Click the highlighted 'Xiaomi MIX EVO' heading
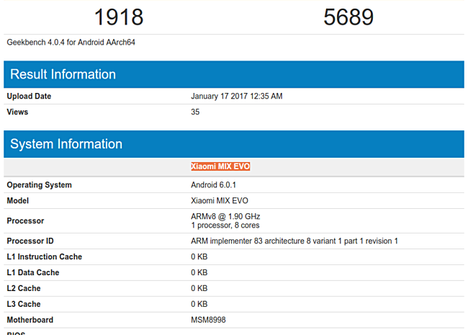The height and width of the screenshot is (335, 468). pyautogui.click(x=220, y=166)
